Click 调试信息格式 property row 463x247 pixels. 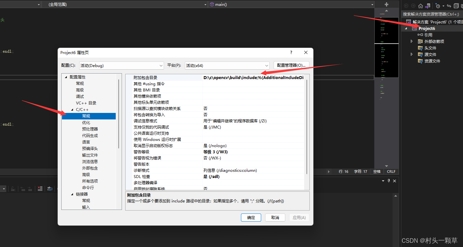coord(215,121)
